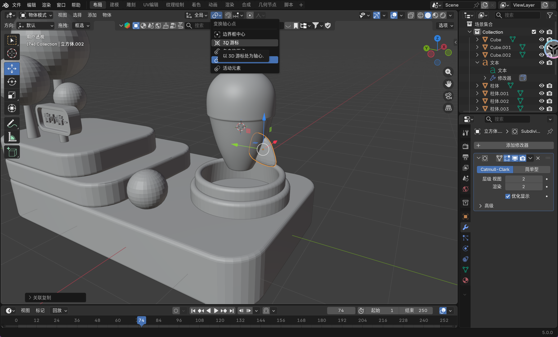The image size is (558, 337).
Task: Select the Measure tool
Action: 12,137
